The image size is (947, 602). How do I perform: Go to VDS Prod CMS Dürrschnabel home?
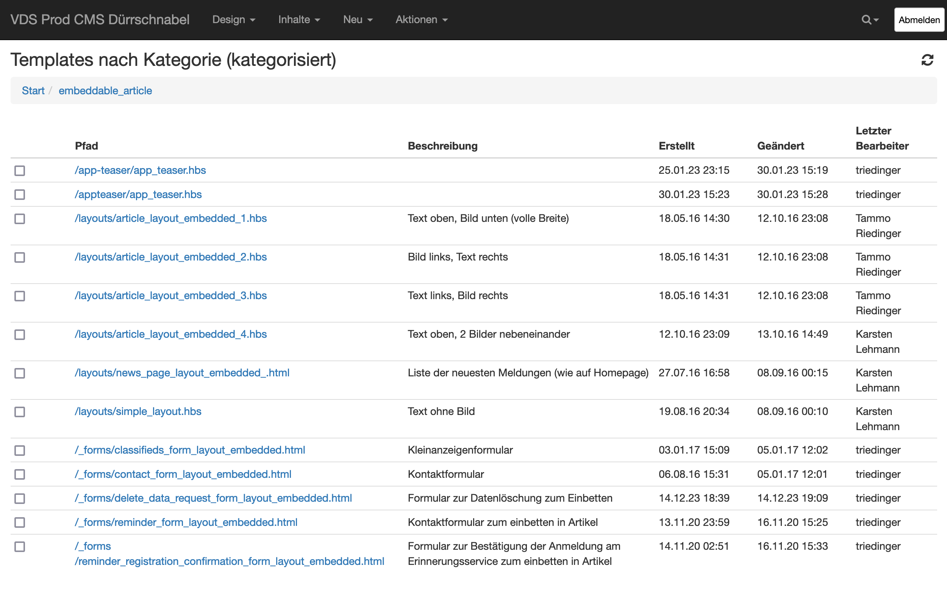(x=100, y=20)
